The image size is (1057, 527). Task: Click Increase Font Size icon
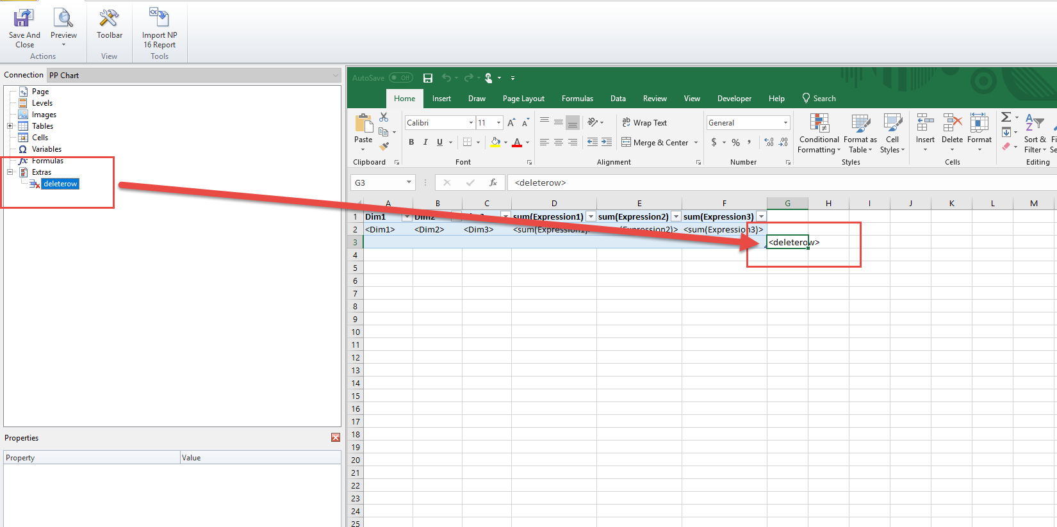[x=511, y=122]
